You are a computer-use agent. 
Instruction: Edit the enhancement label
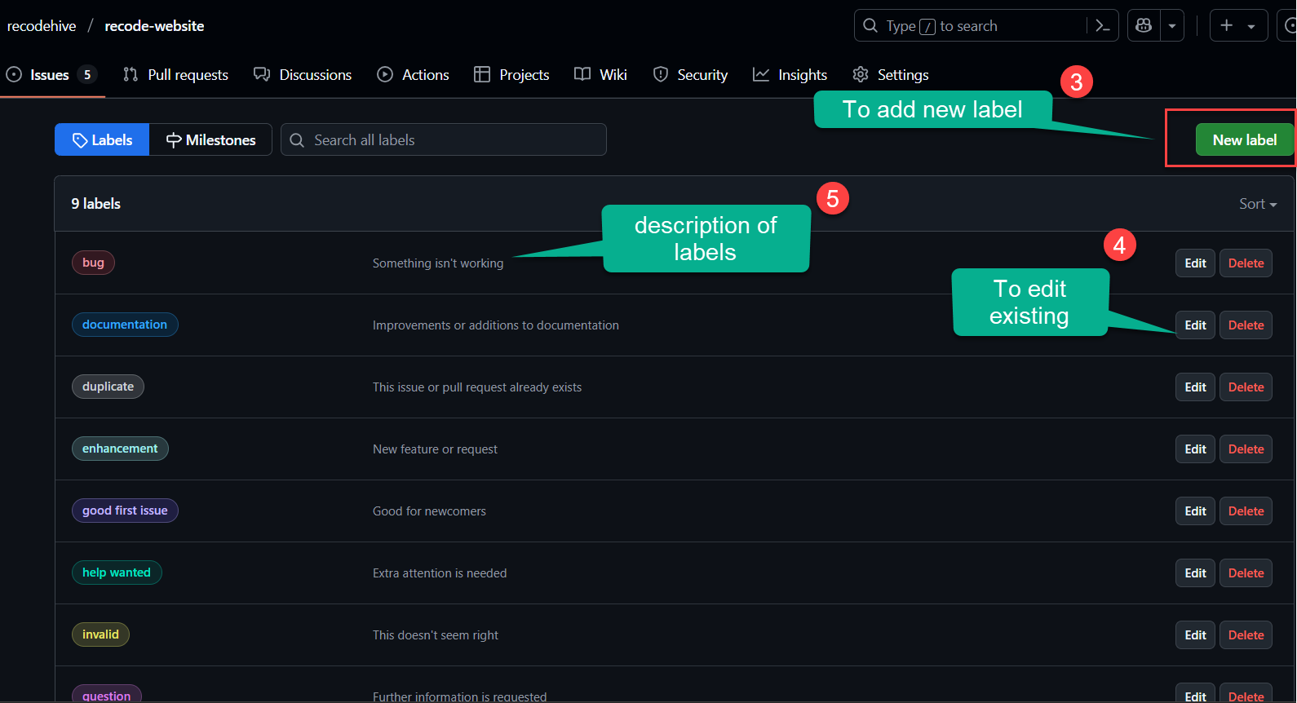coord(1195,449)
